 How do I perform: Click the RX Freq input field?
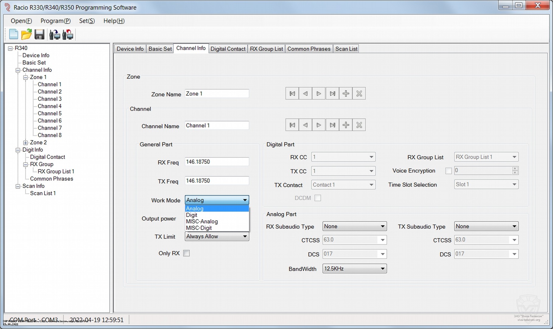tap(217, 162)
